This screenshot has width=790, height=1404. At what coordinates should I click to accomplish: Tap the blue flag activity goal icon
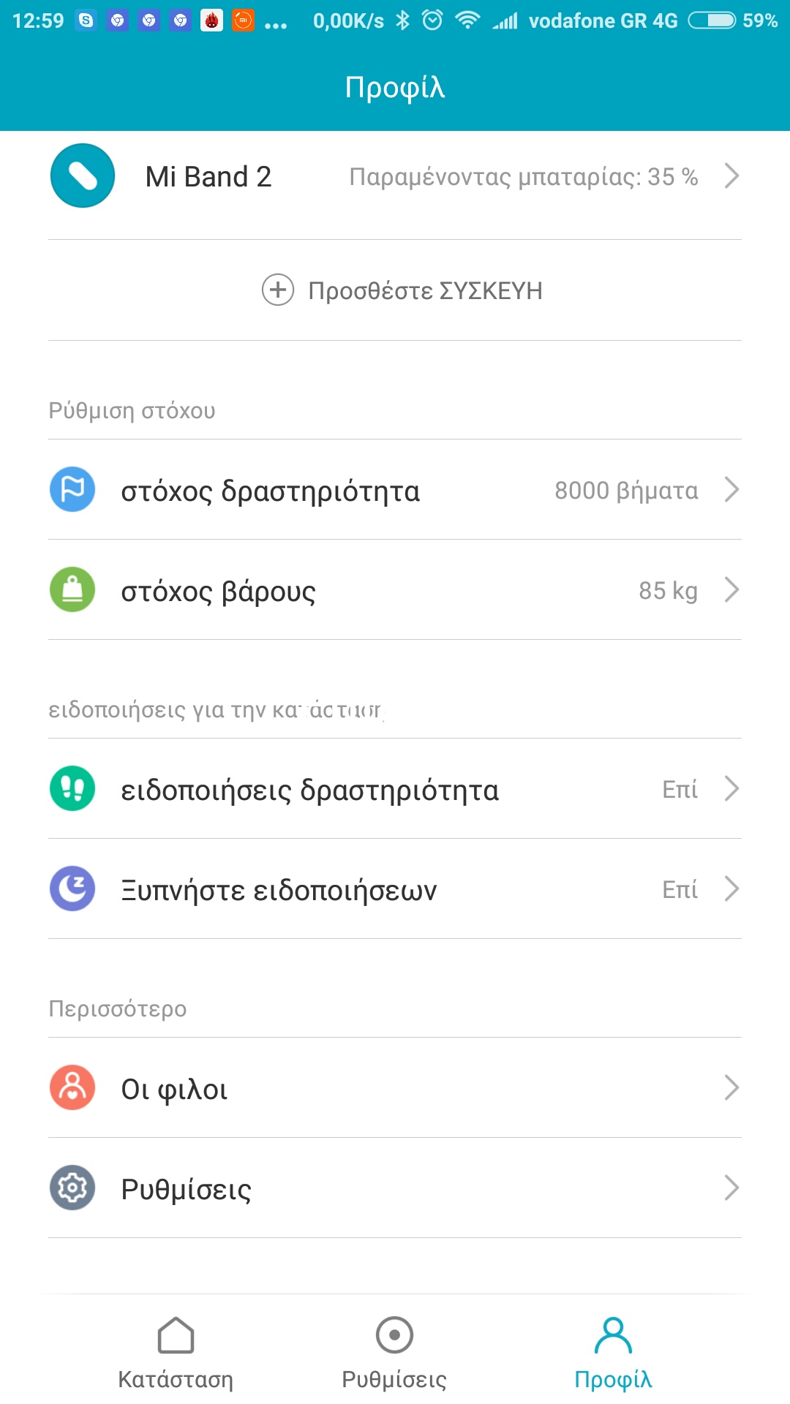point(72,489)
